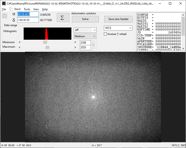Click the 3672.2 cursor position readout
186x148 pixels.
(x=179, y=145)
